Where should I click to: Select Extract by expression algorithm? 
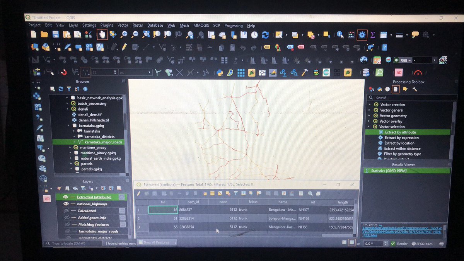click(x=401, y=138)
